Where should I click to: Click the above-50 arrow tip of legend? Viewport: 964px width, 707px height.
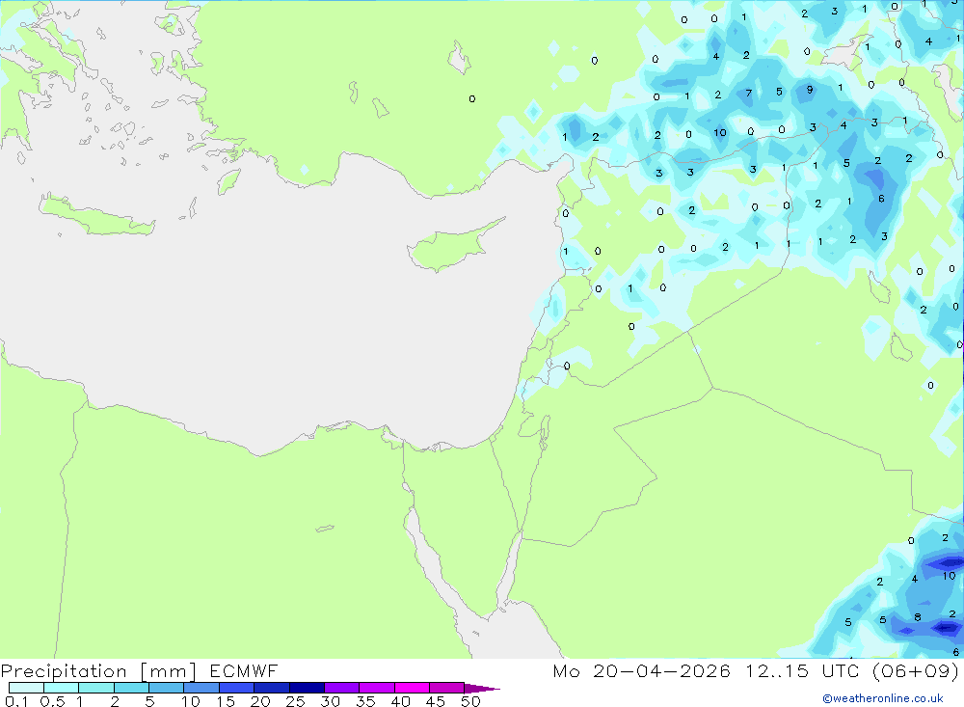pos(481,688)
